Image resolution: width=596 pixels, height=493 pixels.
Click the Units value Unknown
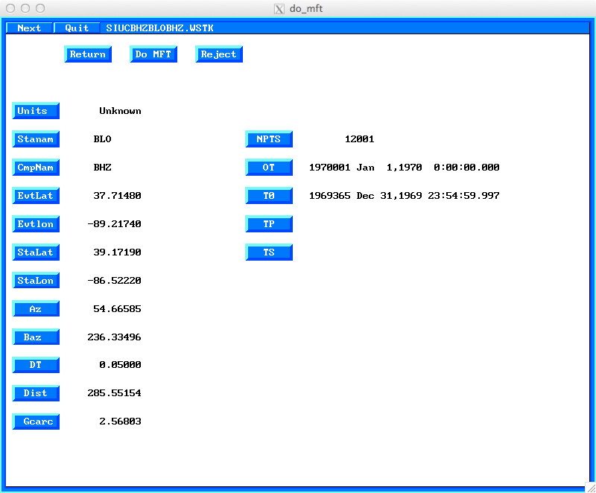click(120, 111)
